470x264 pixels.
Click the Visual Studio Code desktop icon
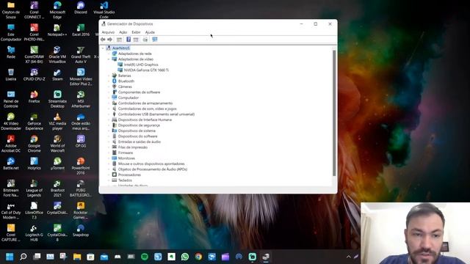pyautogui.click(x=104, y=10)
